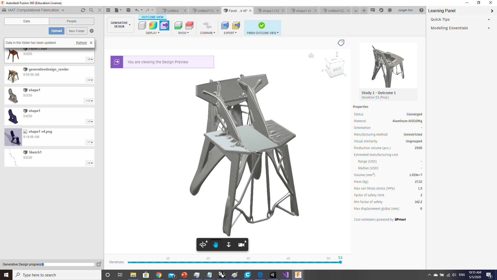Click the camera icon in navigation bar

click(242, 244)
